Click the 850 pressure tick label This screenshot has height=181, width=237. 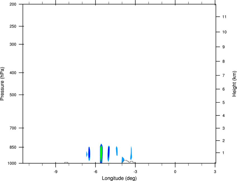click(13, 147)
